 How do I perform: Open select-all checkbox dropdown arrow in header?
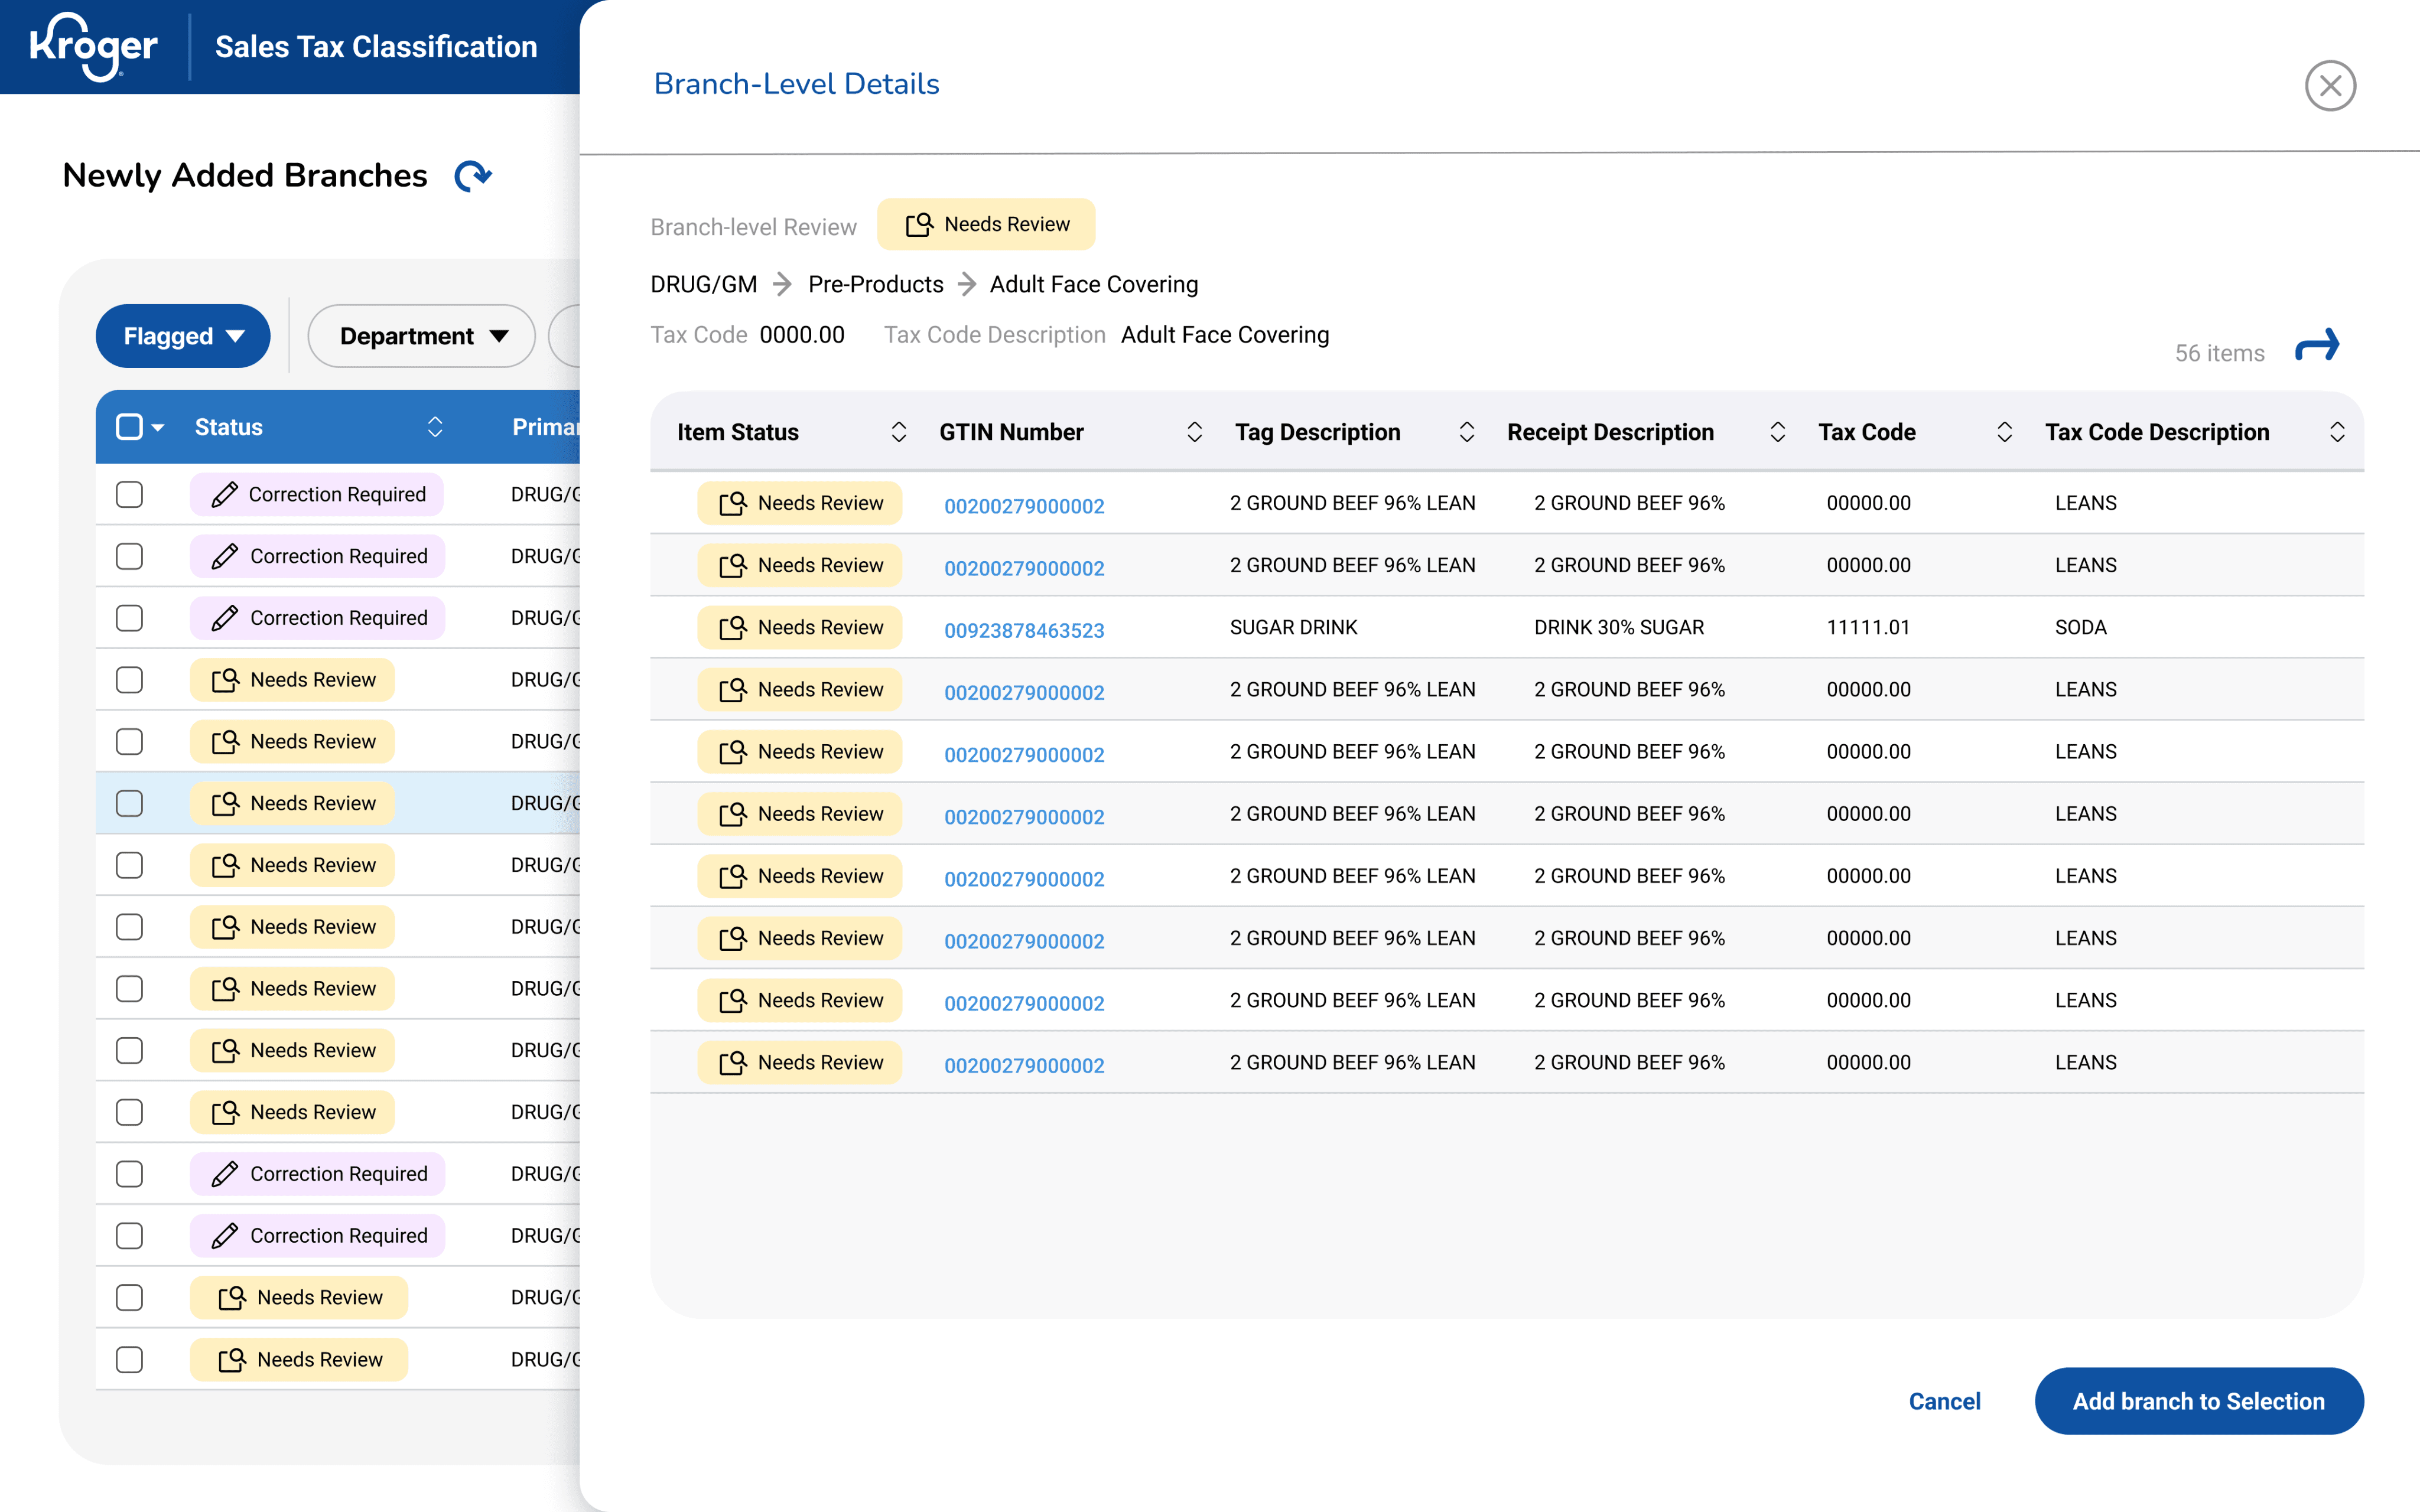click(158, 428)
